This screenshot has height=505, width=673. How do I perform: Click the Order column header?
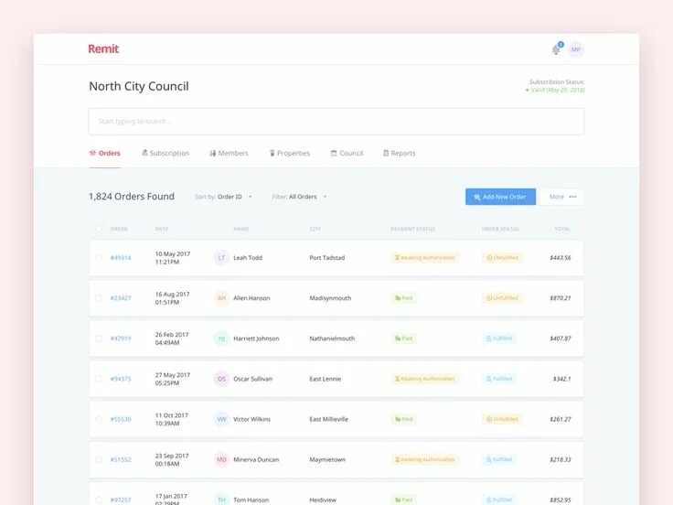pyautogui.click(x=119, y=229)
